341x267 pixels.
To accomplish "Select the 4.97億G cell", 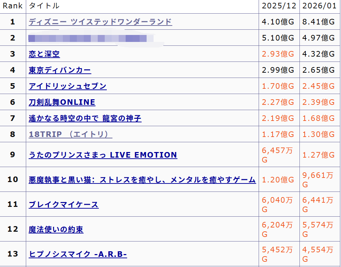I will (320, 38).
